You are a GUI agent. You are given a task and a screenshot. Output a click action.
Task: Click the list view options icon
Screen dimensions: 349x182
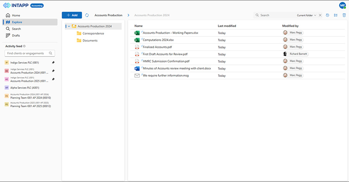point(336,15)
